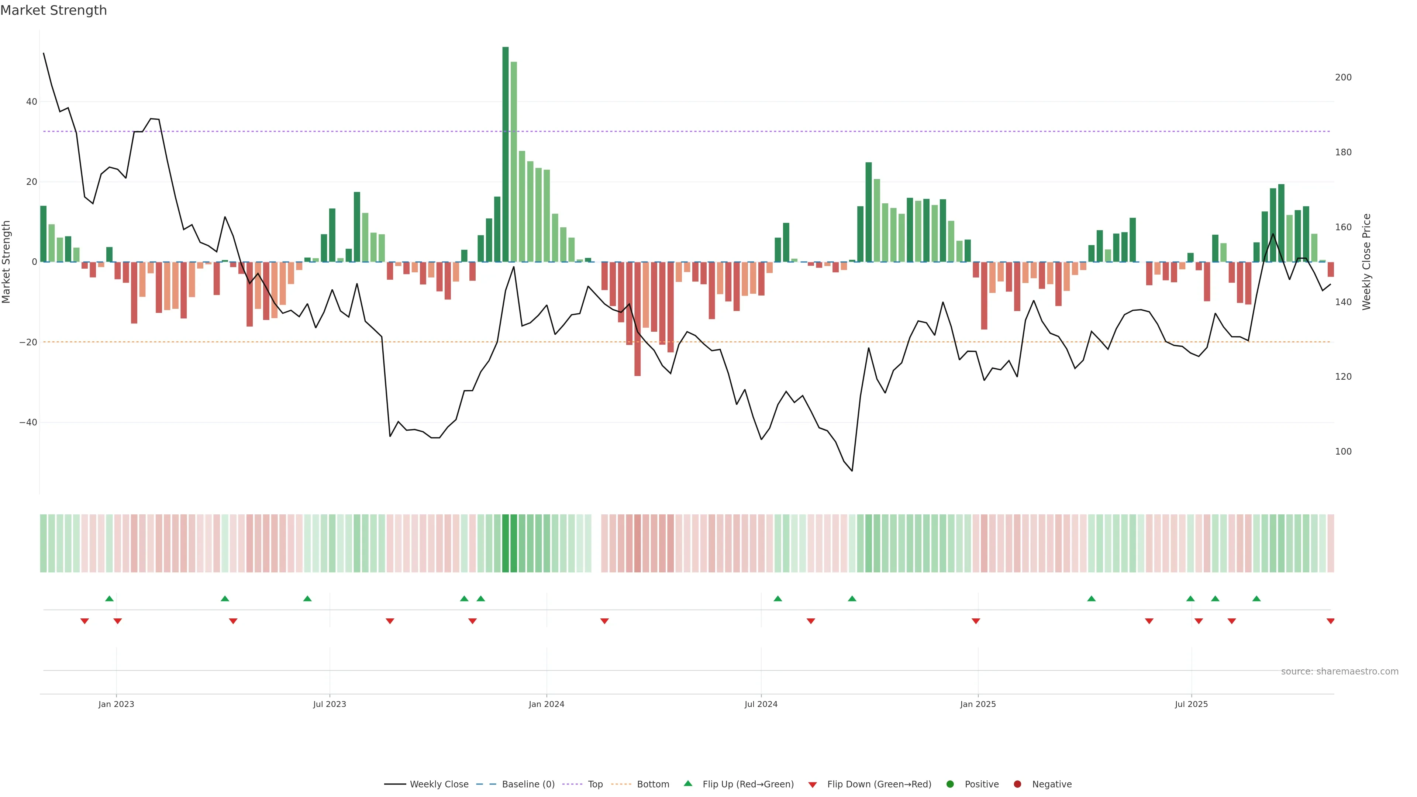Click Flip Down red triangle legend icon
Screen dimensions: 1417x797
tap(813, 785)
